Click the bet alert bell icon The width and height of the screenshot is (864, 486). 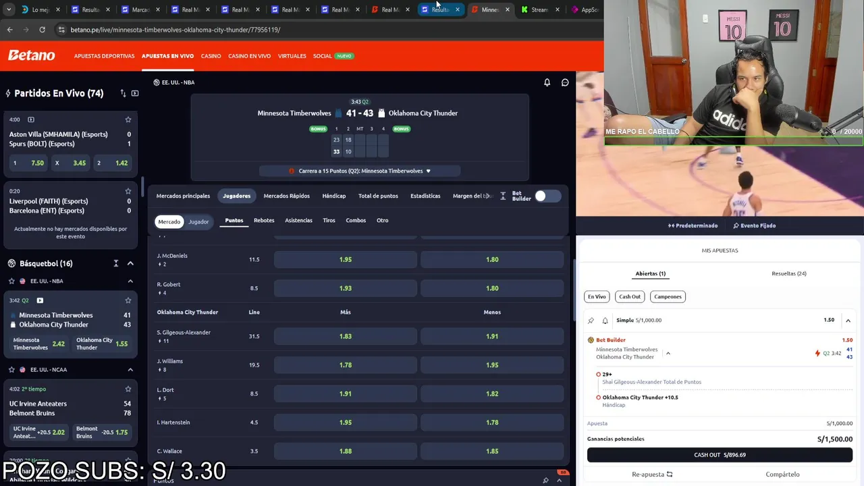click(x=605, y=321)
